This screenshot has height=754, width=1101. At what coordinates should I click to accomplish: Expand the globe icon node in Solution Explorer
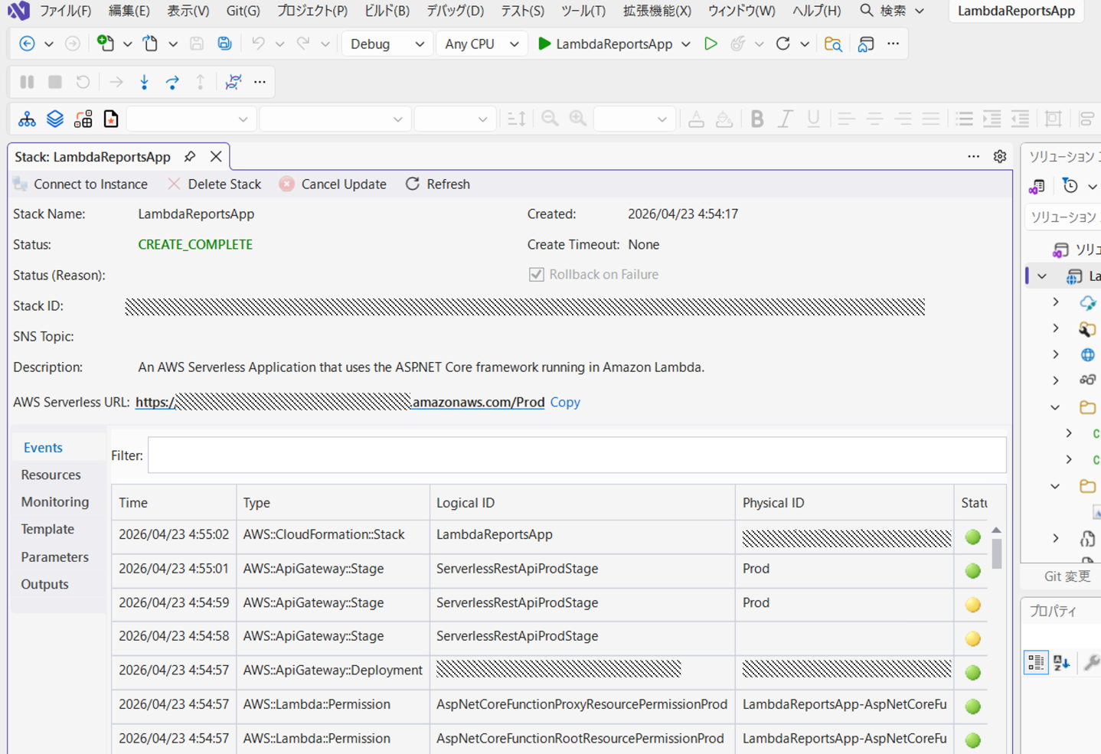point(1056,354)
